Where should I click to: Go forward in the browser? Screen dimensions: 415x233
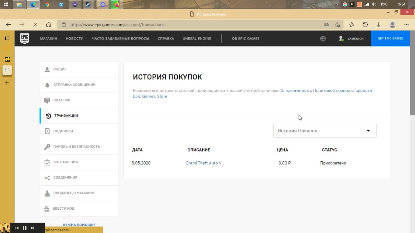(x=22, y=25)
